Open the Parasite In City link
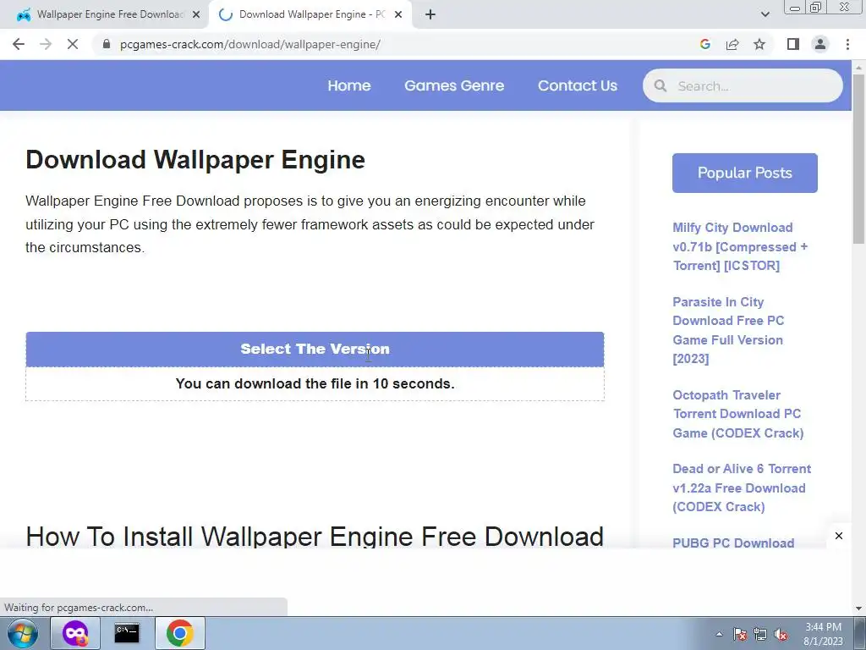866x650 pixels. coord(728,330)
